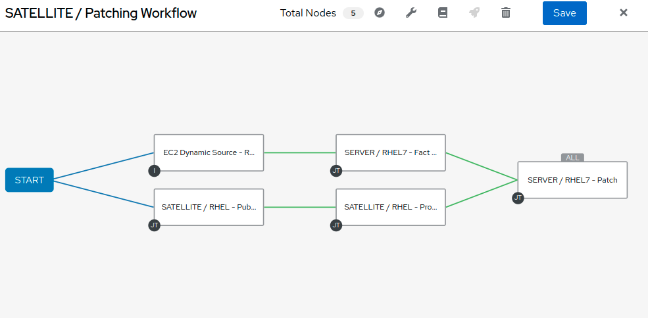
Task: Click link between RHEL Pub and Pro nodes
Action: (x=299, y=208)
